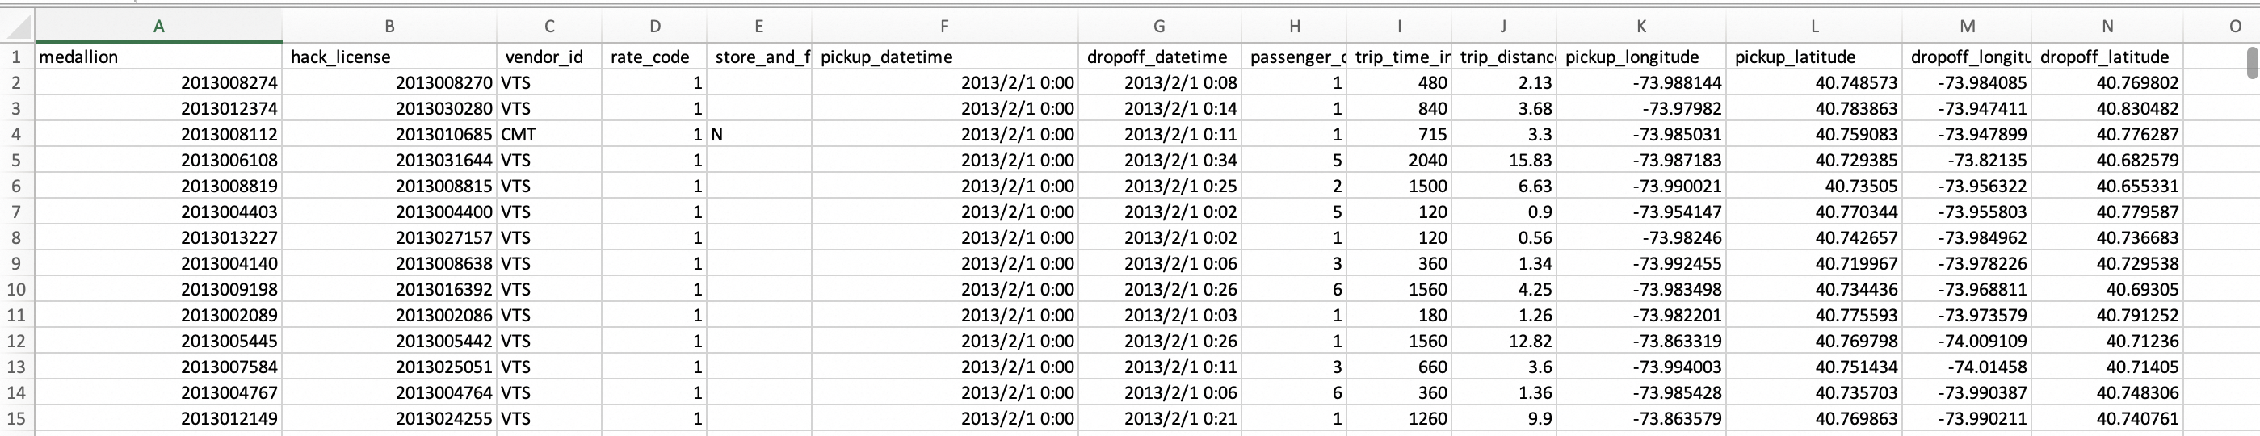Click pickup longitude cell -73.863319

[x=1640, y=342]
